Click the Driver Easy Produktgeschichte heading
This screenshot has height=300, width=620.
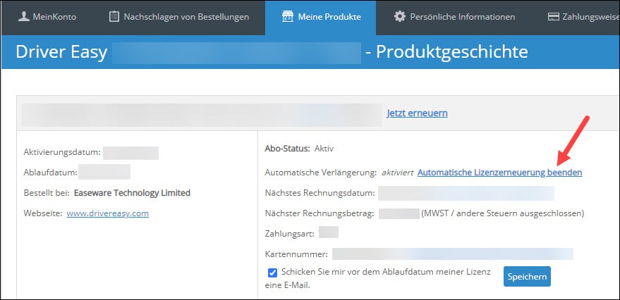click(272, 52)
